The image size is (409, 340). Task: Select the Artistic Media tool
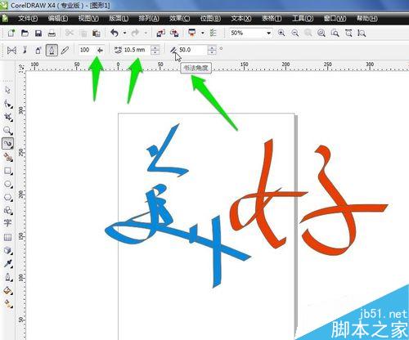point(8,144)
